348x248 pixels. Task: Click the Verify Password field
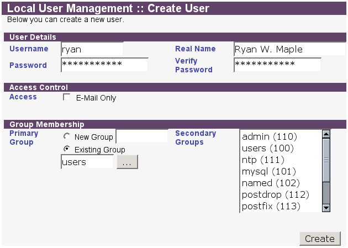click(x=277, y=65)
